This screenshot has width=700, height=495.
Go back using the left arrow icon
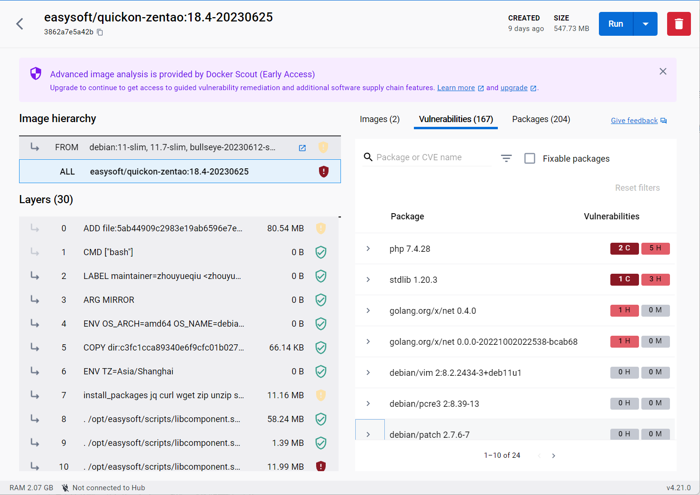(20, 24)
